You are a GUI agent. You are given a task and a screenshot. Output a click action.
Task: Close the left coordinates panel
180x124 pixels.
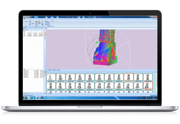[x=43, y=28]
